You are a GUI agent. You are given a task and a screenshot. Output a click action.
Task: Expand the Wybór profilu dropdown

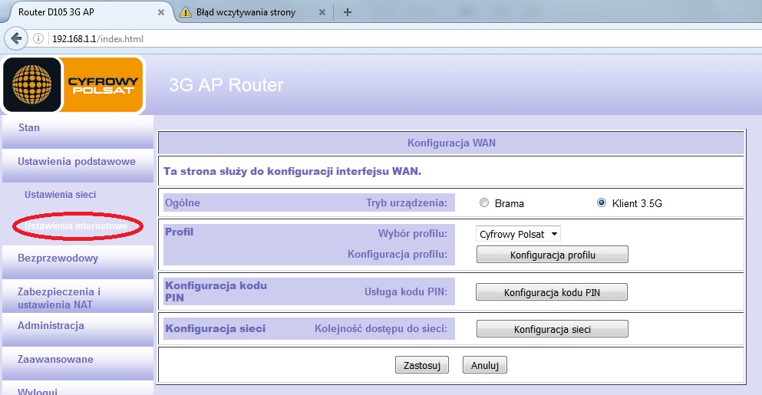pos(518,234)
